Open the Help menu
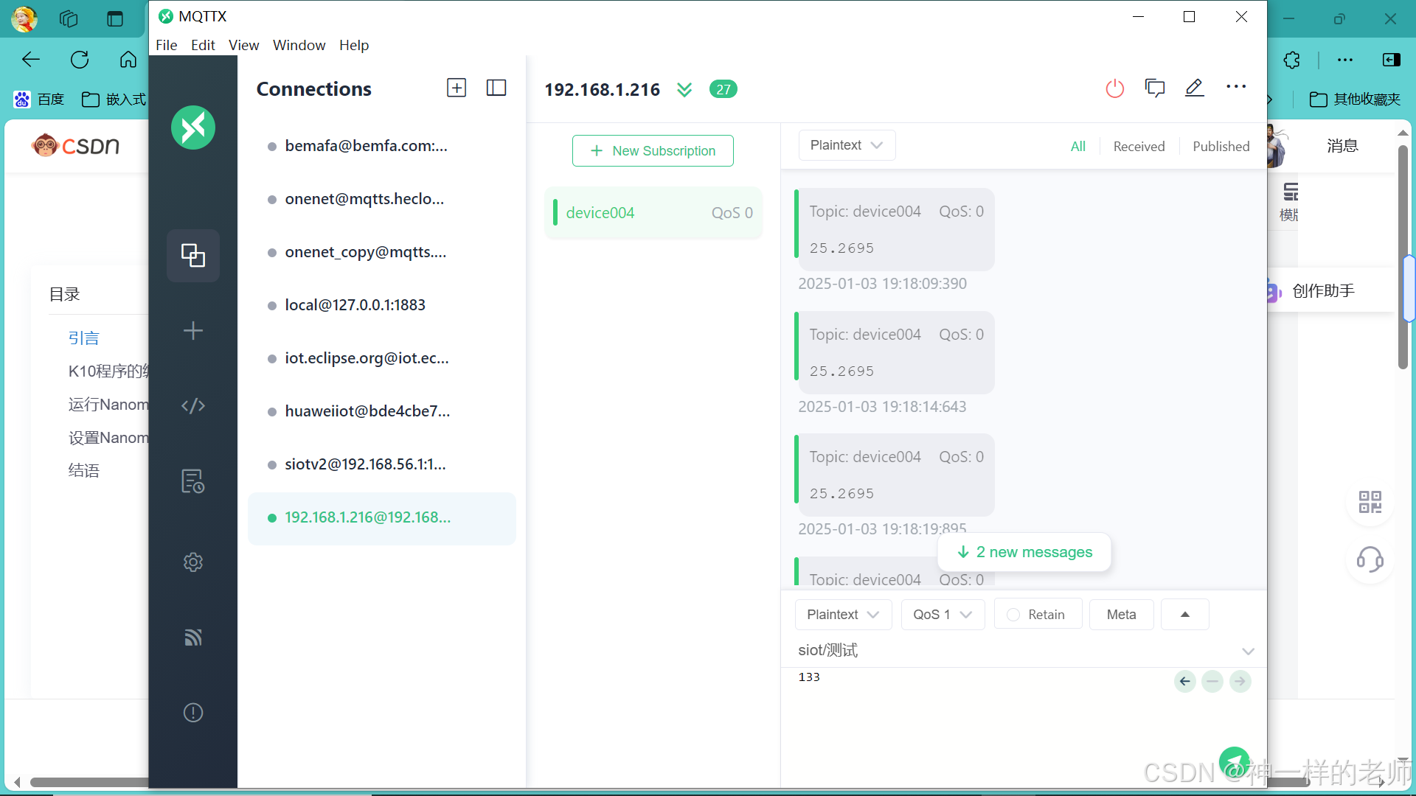The height and width of the screenshot is (796, 1416). [354, 45]
